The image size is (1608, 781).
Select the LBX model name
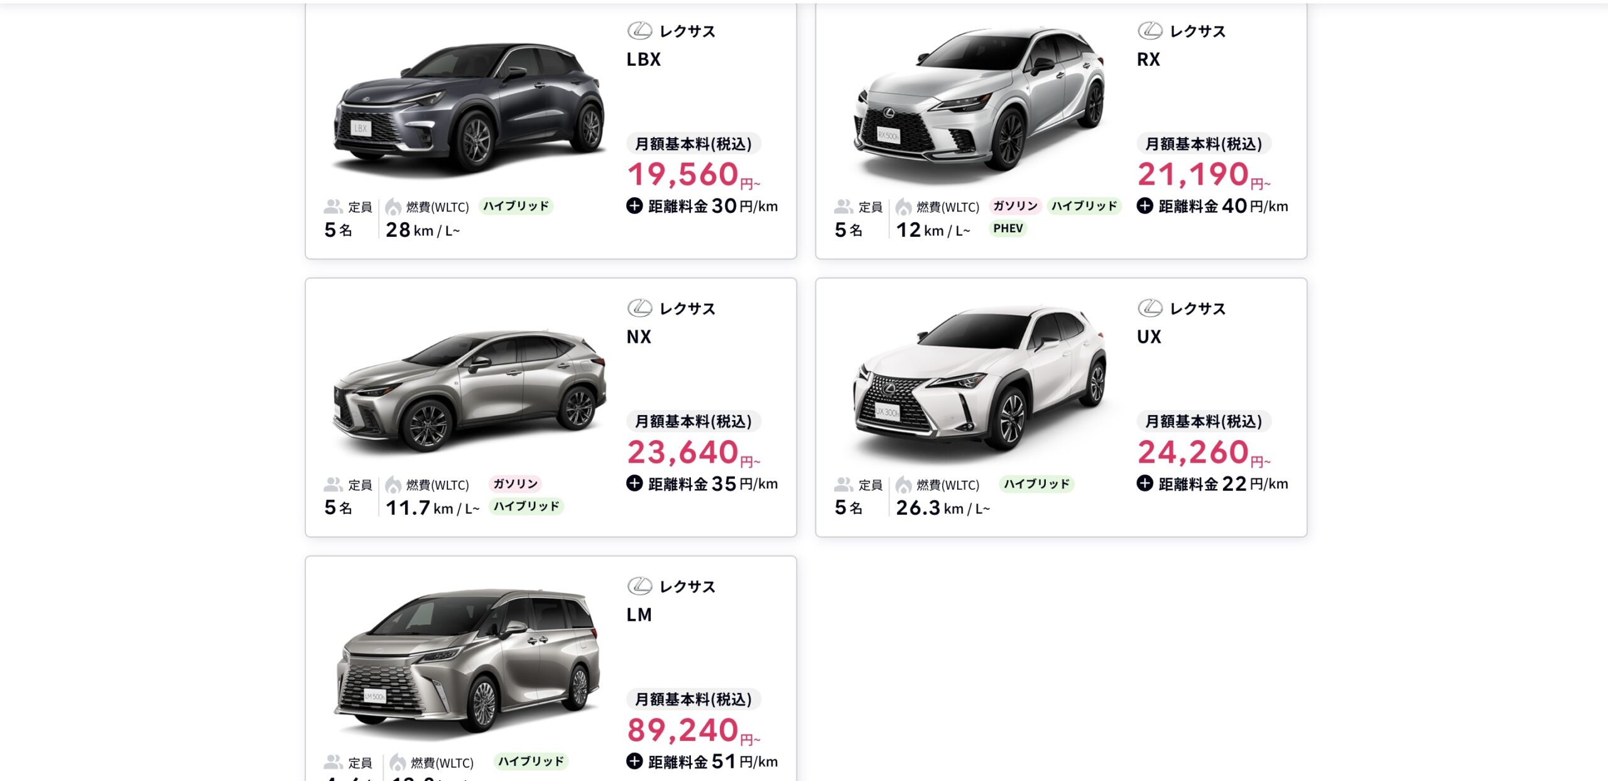[x=644, y=60]
